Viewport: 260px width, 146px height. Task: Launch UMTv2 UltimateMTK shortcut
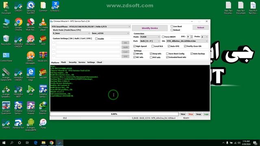pyautogui.click(x=31, y=58)
